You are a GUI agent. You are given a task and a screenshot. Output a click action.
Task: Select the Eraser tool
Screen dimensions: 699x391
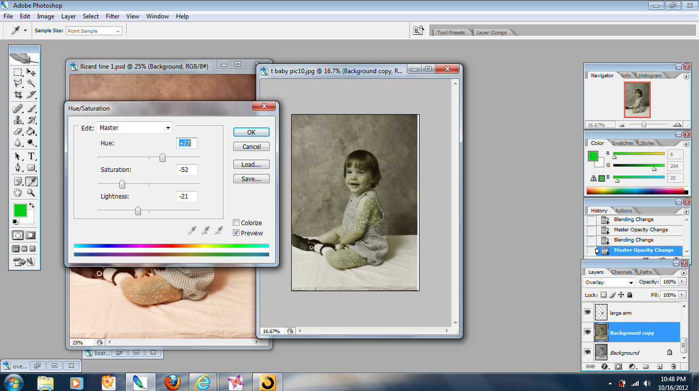[18, 132]
